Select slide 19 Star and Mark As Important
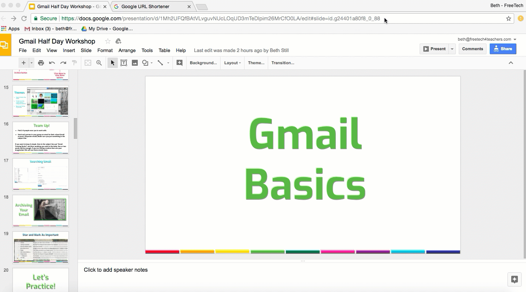Image resolution: width=526 pixels, height=292 pixels. 41,247
